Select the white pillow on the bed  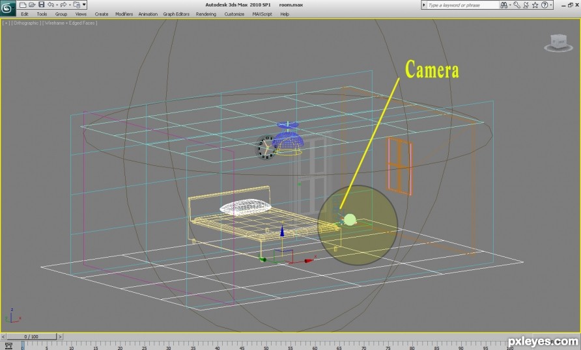[246, 207]
